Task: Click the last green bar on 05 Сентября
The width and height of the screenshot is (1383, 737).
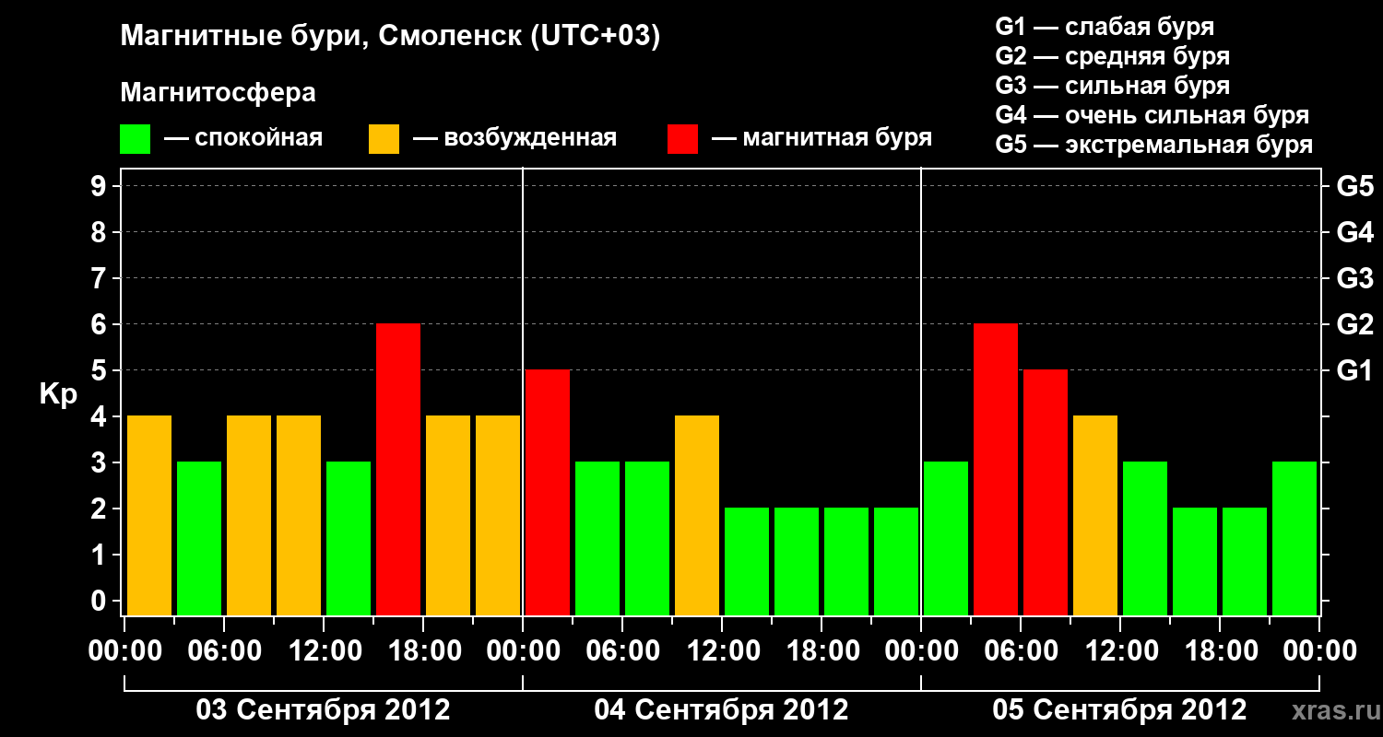Action: coord(1294,539)
